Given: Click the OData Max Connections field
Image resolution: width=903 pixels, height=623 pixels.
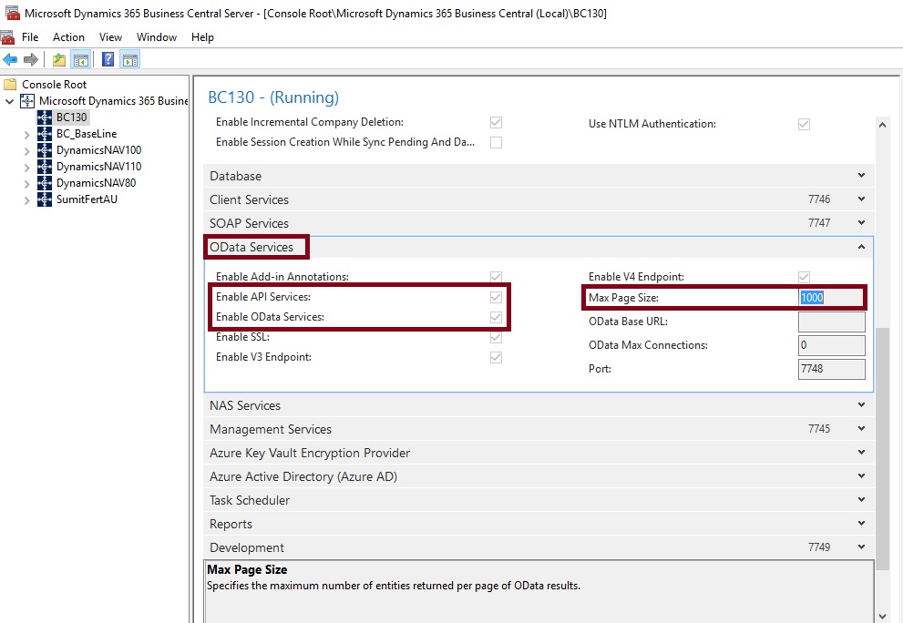Looking at the screenshot, I should click(x=831, y=346).
